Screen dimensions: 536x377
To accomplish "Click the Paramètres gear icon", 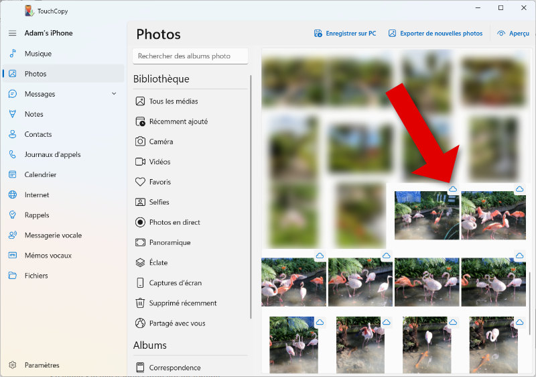I will pyautogui.click(x=12, y=365).
